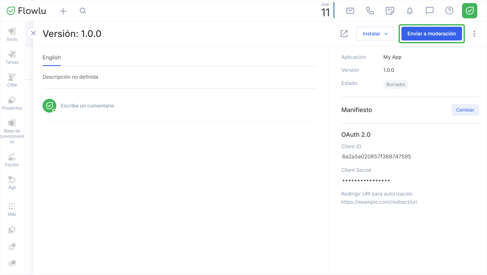Image resolution: width=487 pixels, height=275 pixels.
Task: Open Equipo in the sidebar
Action: pyautogui.click(x=12, y=160)
